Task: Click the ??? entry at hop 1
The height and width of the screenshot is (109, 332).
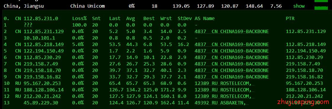Action: pyautogui.click(x=28, y=25)
